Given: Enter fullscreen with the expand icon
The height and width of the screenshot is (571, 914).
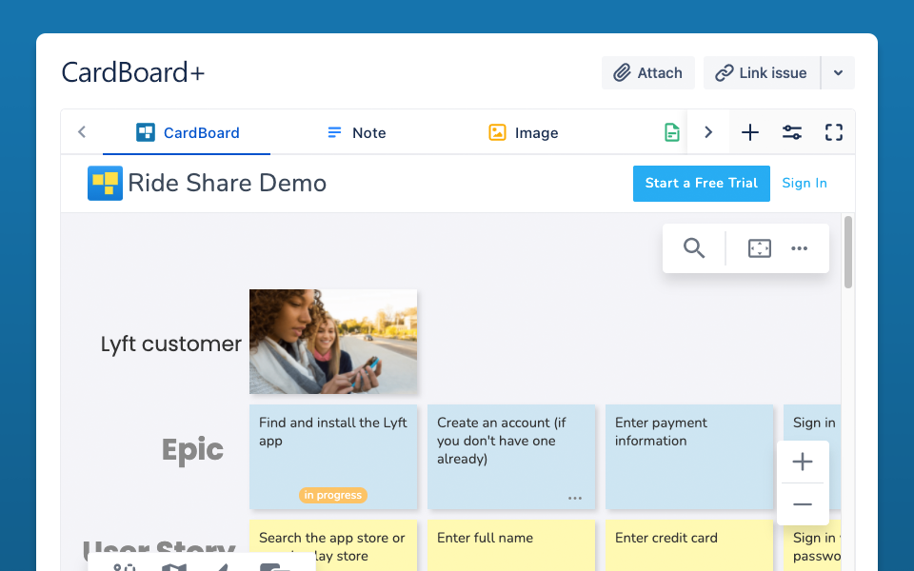Looking at the screenshot, I should pyautogui.click(x=834, y=133).
